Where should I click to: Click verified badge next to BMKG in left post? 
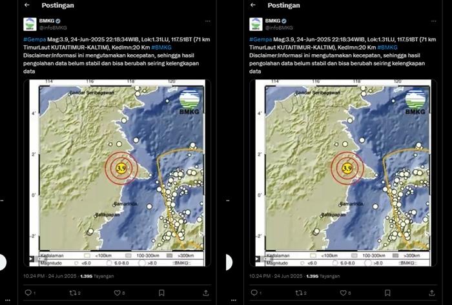click(58, 21)
